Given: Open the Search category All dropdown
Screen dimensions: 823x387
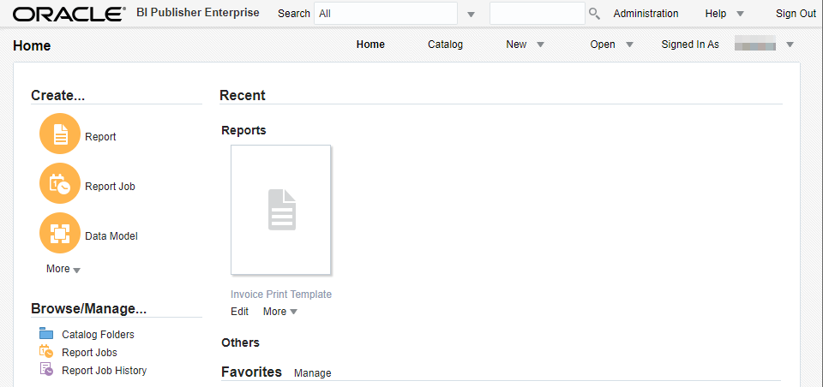Looking at the screenshot, I should click(x=386, y=13).
